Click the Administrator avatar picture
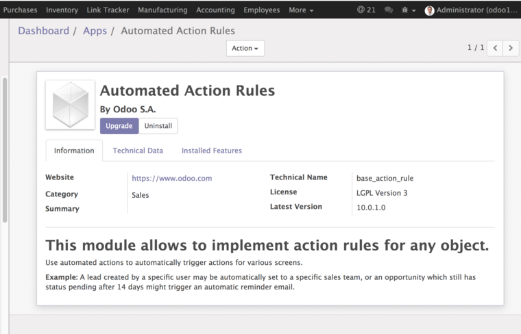The image size is (521, 334). (430, 11)
